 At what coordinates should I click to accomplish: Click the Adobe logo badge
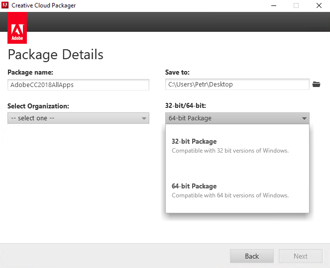click(17, 28)
